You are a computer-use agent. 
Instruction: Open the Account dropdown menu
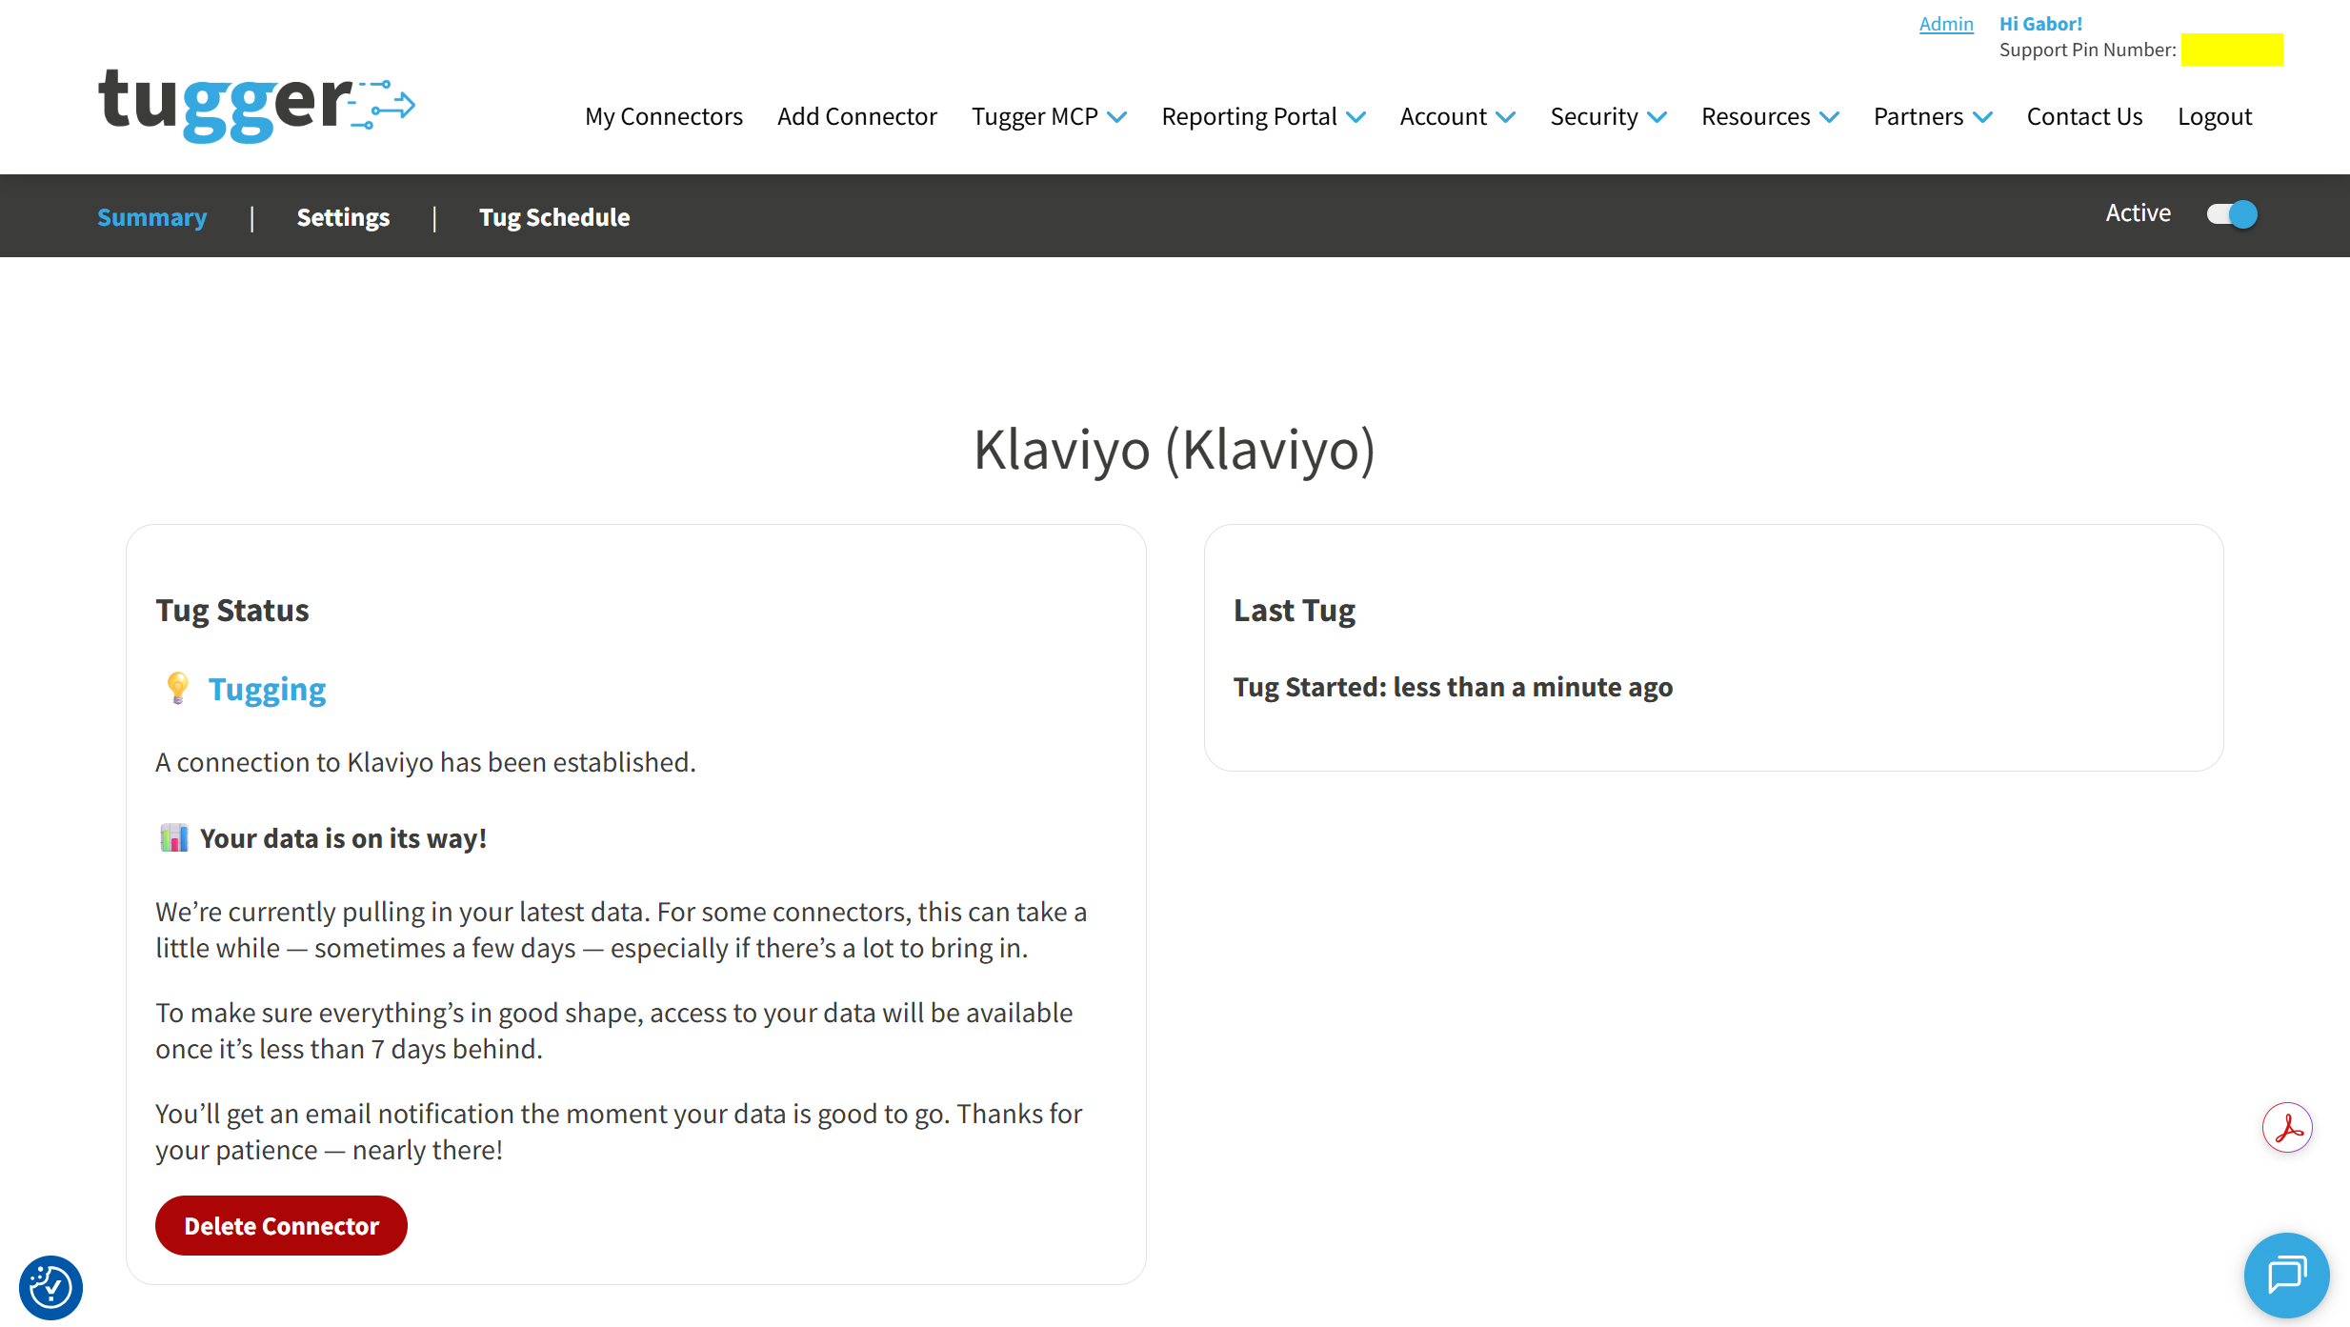(1457, 116)
